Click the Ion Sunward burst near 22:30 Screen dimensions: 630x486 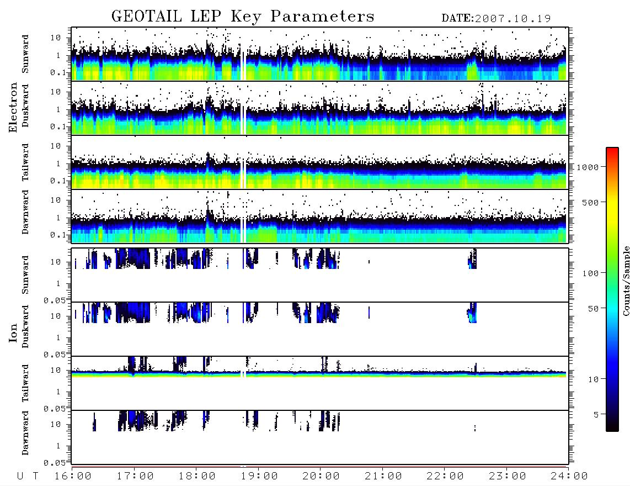click(472, 258)
